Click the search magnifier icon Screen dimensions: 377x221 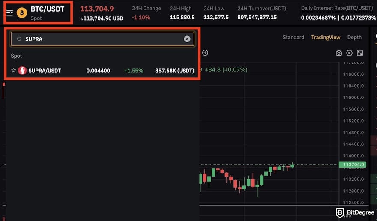tap(19, 39)
